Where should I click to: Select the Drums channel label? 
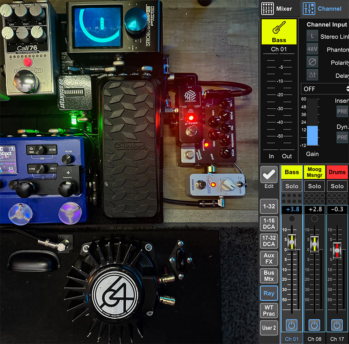[x=337, y=172]
